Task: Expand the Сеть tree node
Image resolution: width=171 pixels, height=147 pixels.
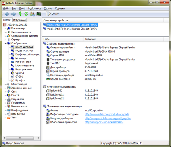Action: 5,92
